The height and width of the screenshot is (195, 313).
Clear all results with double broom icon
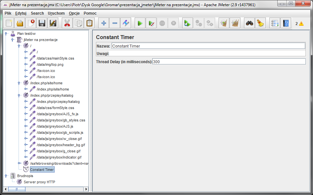[235, 23]
